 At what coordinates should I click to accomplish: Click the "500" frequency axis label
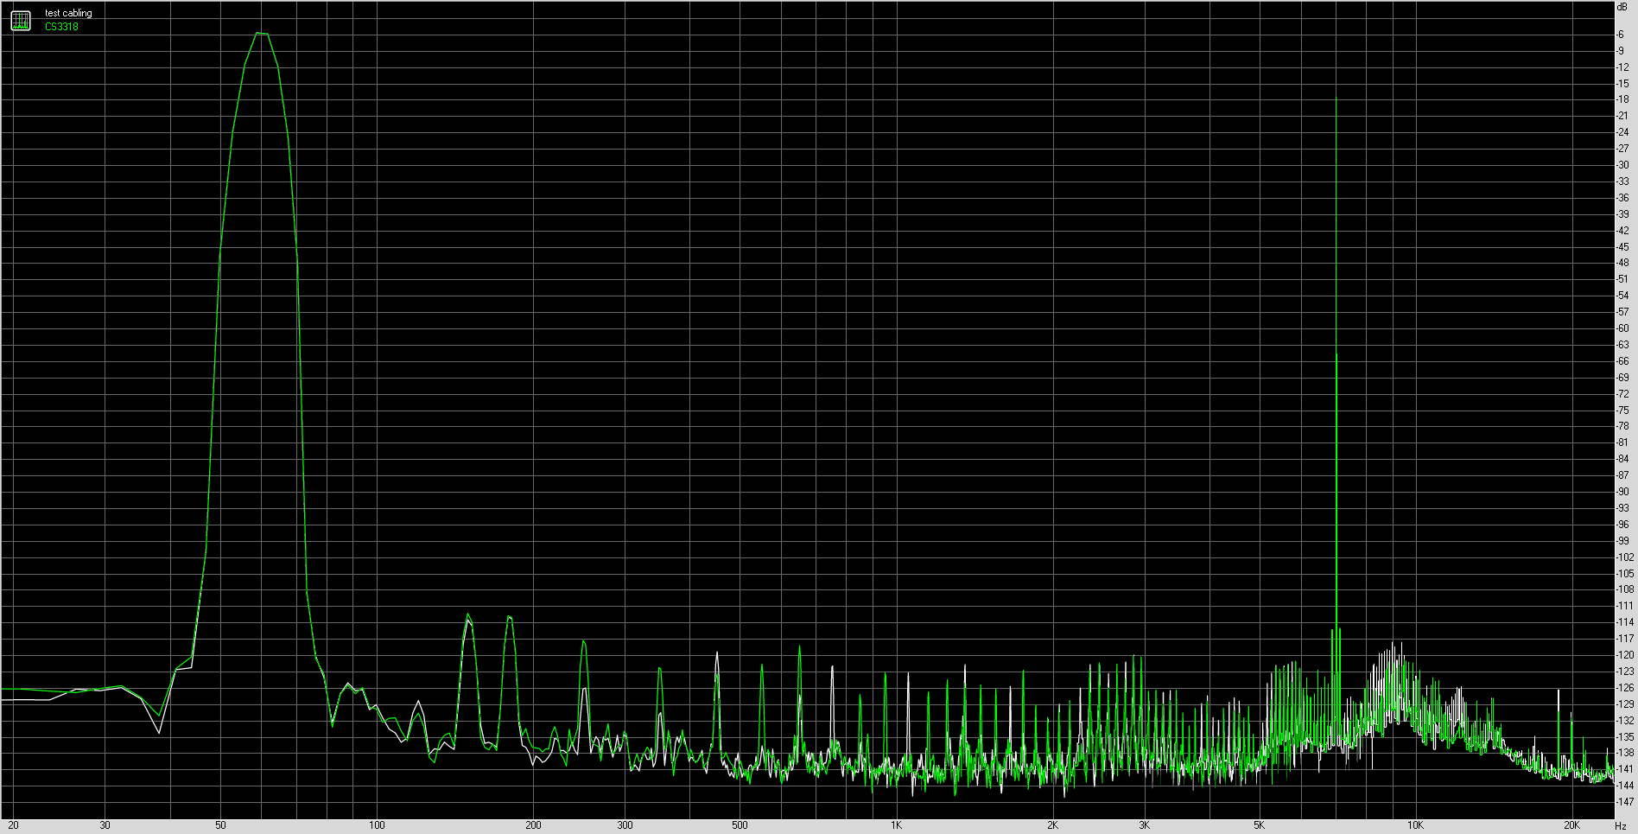pyautogui.click(x=740, y=825)
